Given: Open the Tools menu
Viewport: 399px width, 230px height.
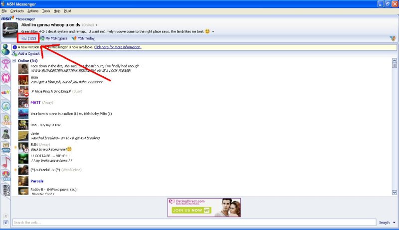Looking at the screenshot, I should click(x=46, y=10).
